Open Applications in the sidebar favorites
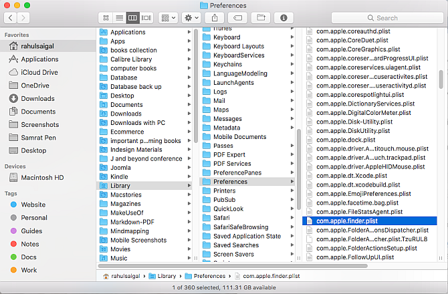Screen dimensions: 448x294 [48, 59]
